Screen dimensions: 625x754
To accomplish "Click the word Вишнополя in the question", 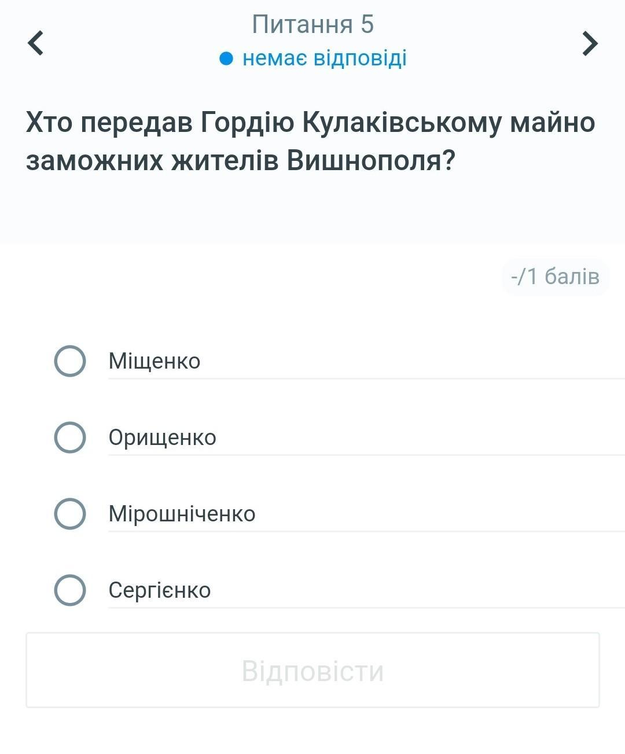I will 371,161.
